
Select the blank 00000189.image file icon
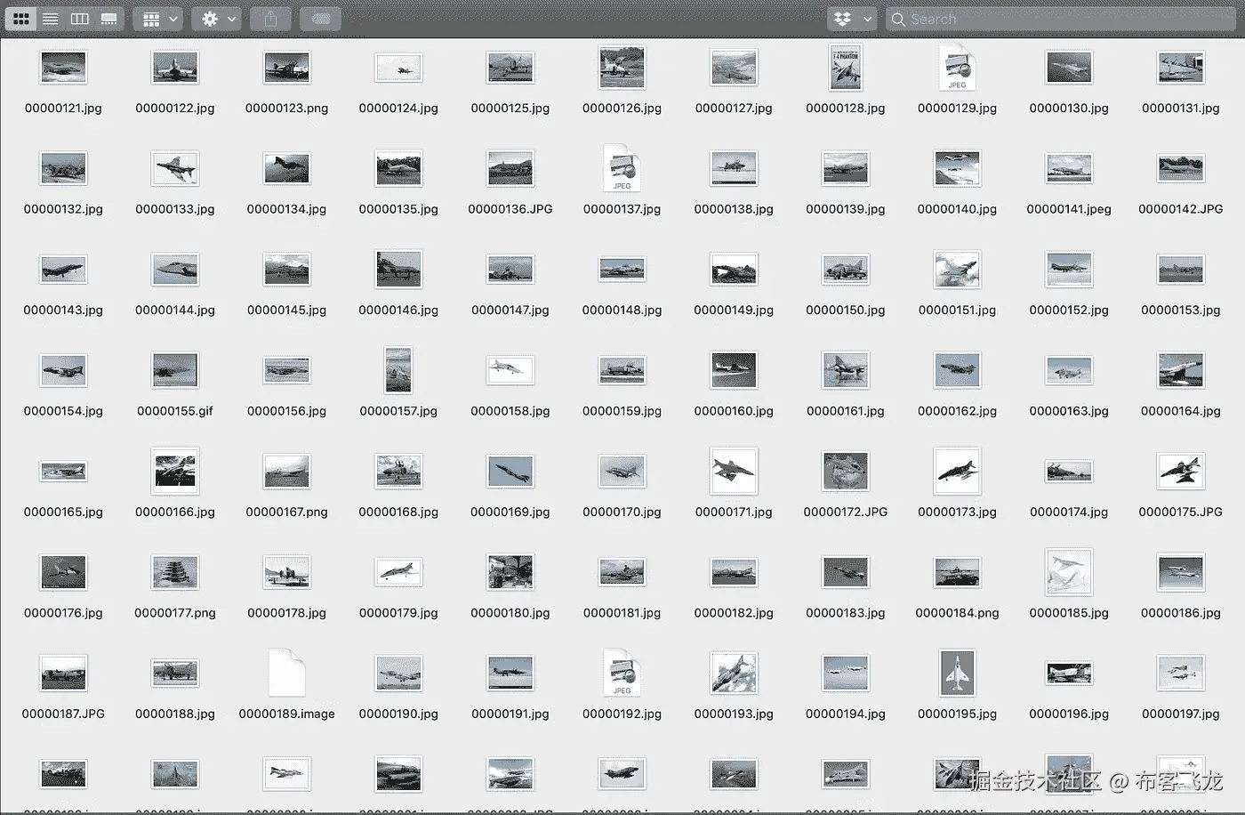pyautogui.click(x=286, y=674)
